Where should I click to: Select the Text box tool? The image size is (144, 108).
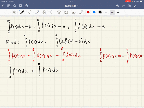[73, 12]
